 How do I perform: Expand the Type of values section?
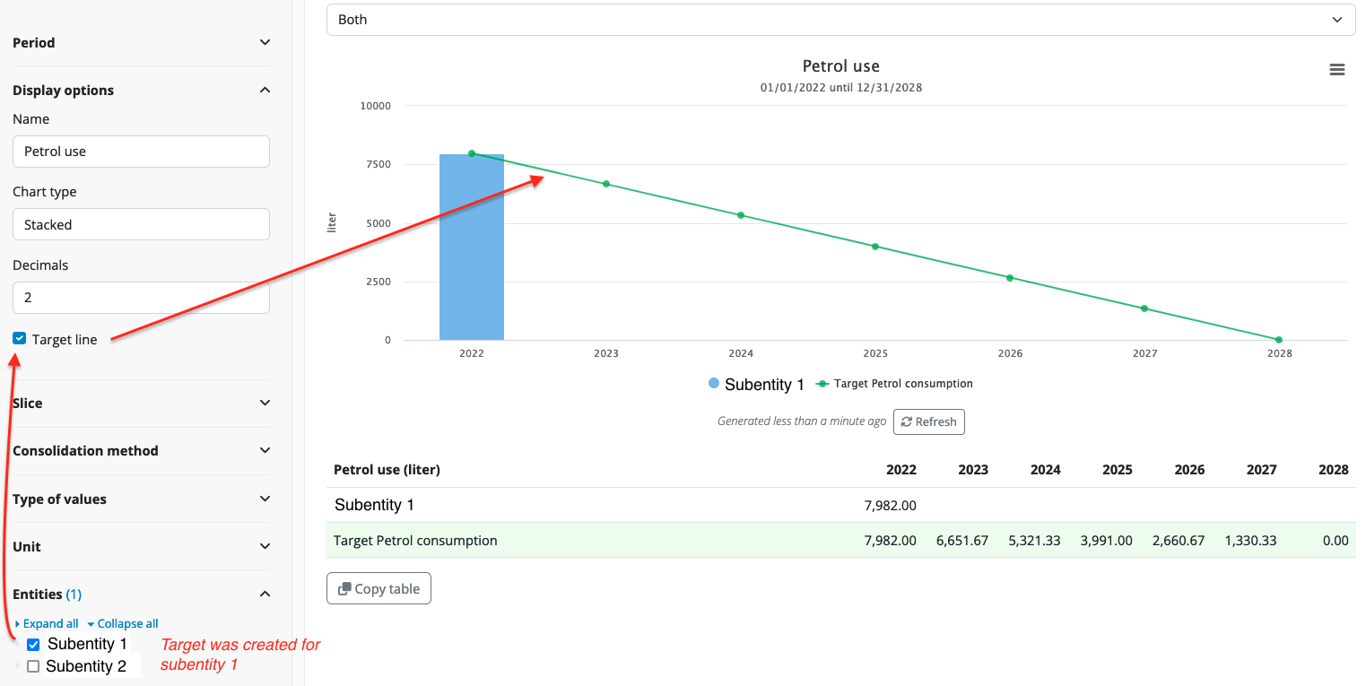(x=141, y=499)
